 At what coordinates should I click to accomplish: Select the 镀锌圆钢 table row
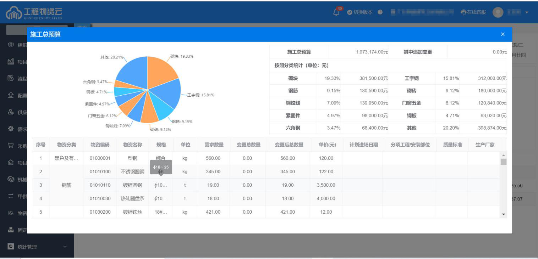(132, 185)
